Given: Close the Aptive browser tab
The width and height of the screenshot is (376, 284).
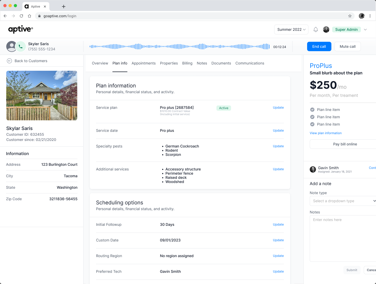Looking at the screenshot, I should coord(45,7).
